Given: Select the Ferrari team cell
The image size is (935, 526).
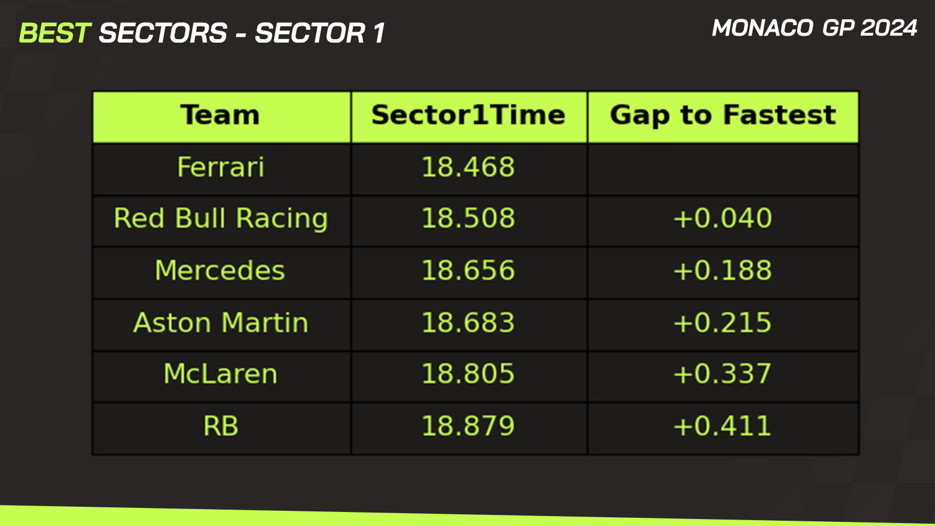Looking at the screenshot, I should tap(221, 167).
